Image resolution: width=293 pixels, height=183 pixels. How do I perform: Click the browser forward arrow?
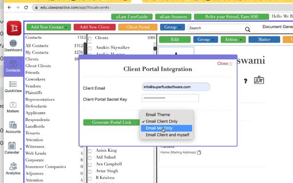coord(18,7)
